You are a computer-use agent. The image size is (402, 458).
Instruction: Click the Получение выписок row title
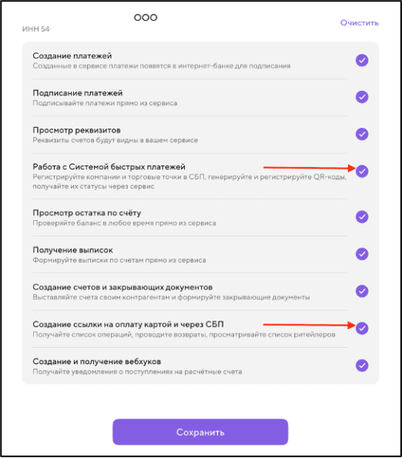pyautogui.click(x=73, y=250)
